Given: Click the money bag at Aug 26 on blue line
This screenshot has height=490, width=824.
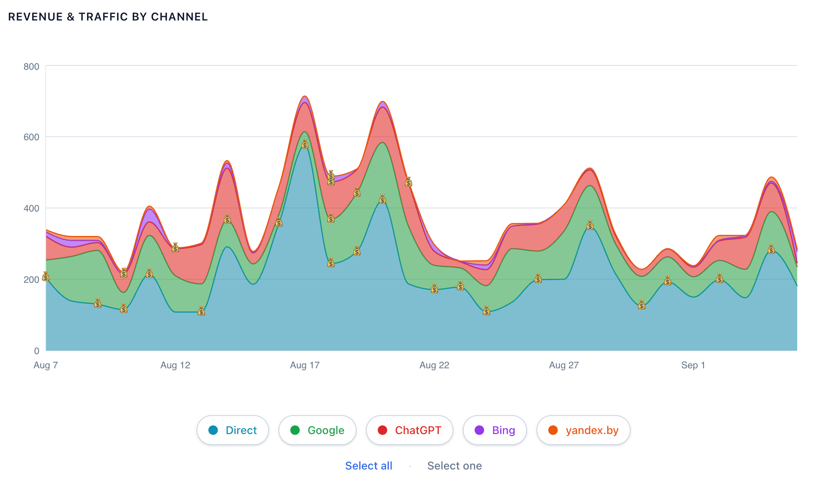Looking at the screenshot, I should coord(538,278).
